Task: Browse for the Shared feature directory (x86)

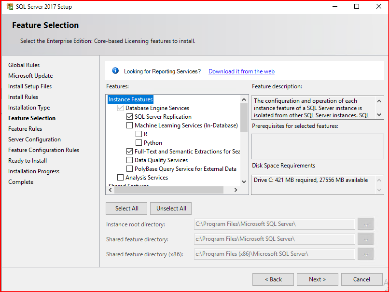Action: (365, 254)
